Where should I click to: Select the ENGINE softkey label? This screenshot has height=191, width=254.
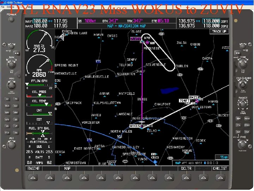coord(34,168)
